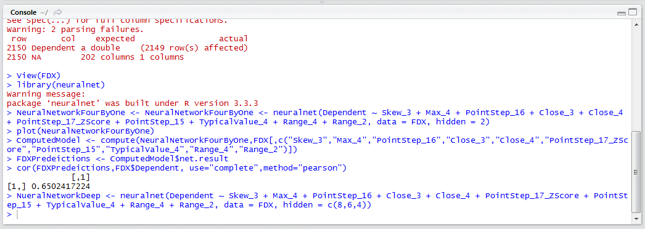Screen dimensions: 645x229
Task: Click the NueralNetworkDeep neuralnet command line
Action: pos(317,200)
